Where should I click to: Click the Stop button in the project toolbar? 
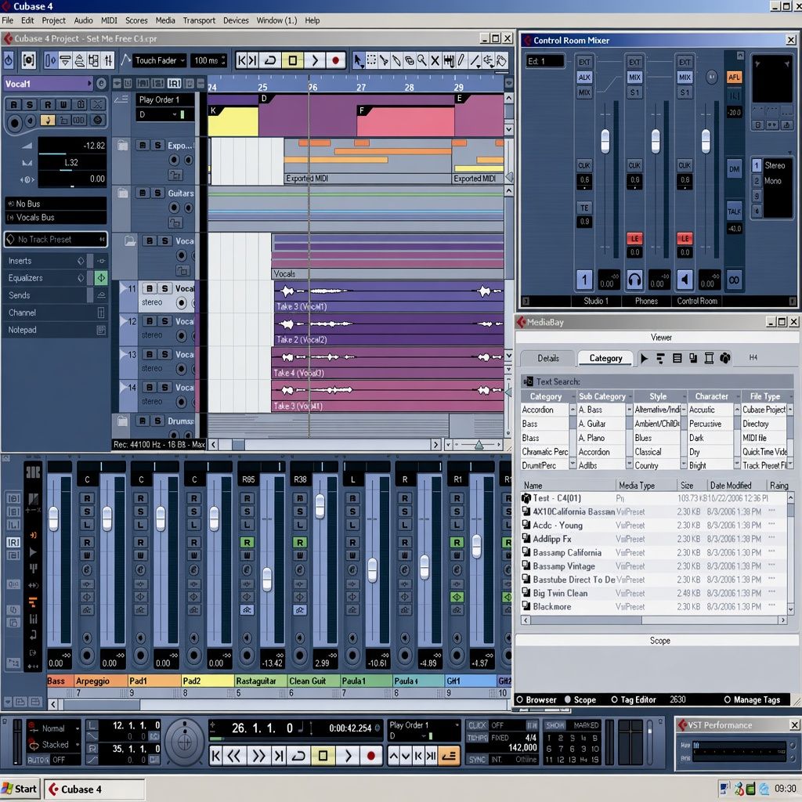click(293, 60)
